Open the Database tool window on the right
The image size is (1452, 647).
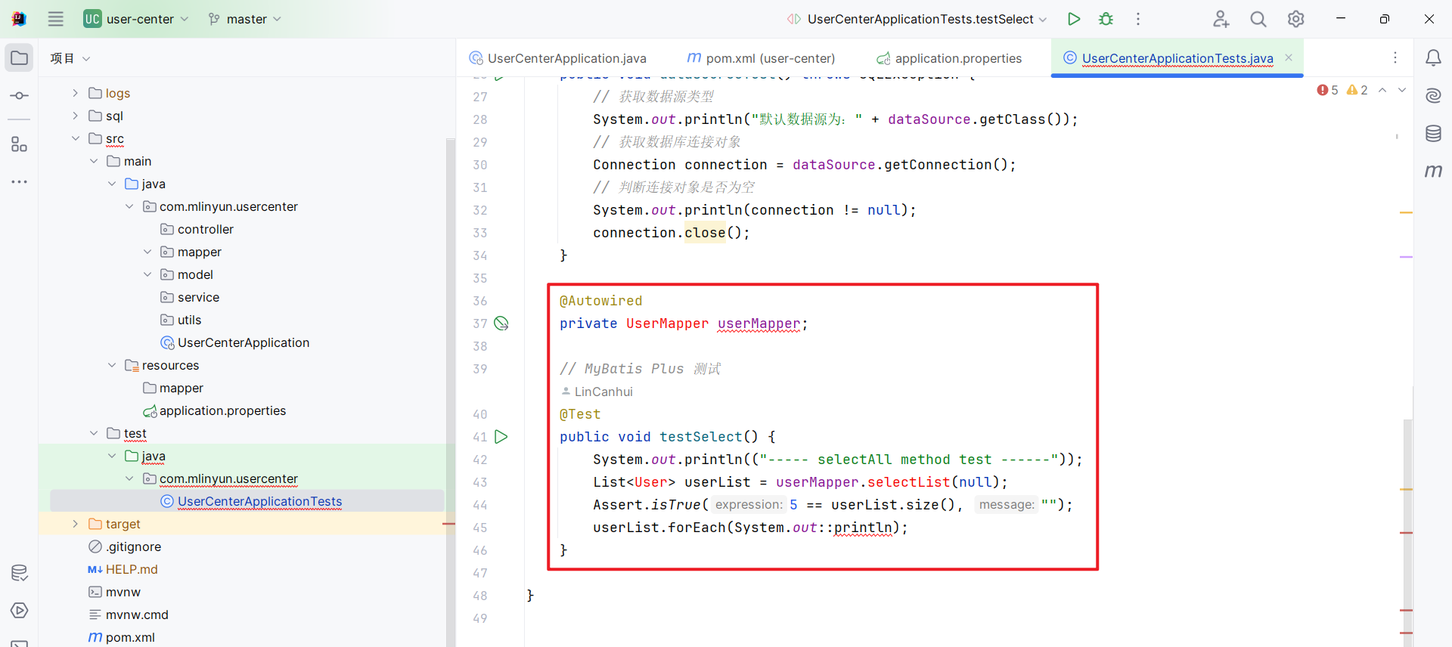point(1433,134)
